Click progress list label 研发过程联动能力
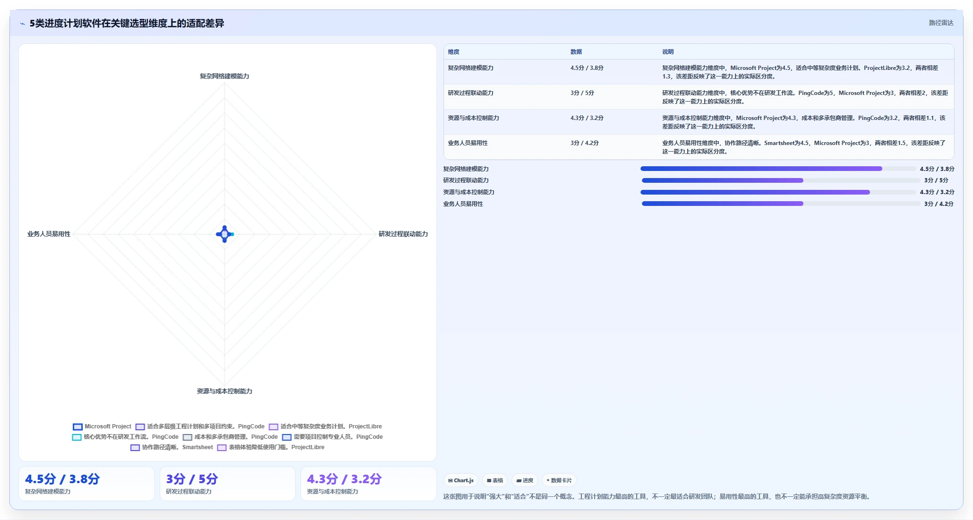Image resolution: width=973 pixels, height=520 pixels. (x=466, y=180)
